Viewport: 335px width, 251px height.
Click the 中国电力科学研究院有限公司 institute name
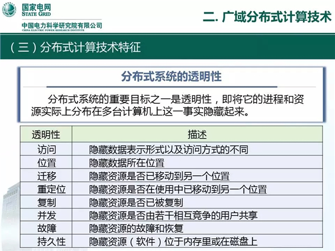[61, 26]
